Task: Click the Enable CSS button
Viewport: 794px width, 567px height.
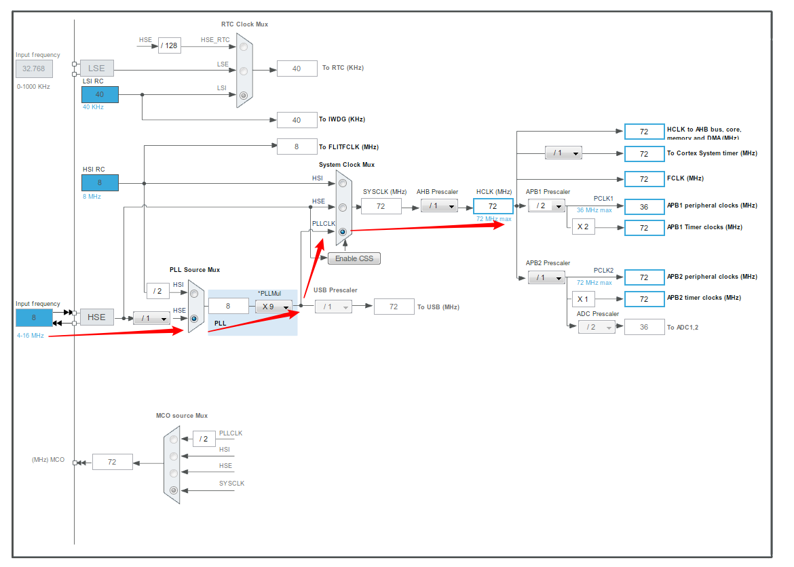Action: coord(354,258)
